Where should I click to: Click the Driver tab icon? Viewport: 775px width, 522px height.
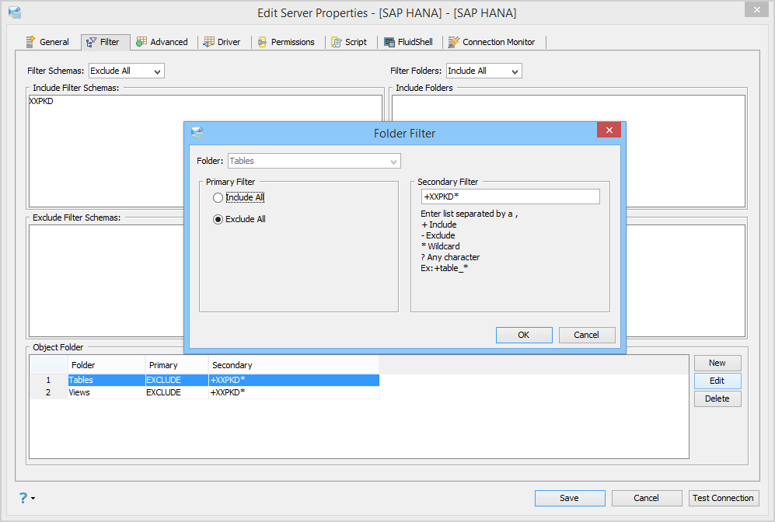click(209, 42)
